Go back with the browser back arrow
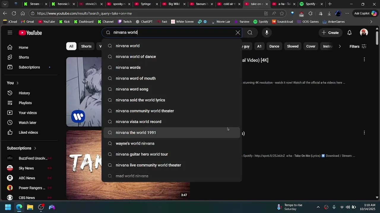This screenshot has width=380, height=213. pos(5,13)
